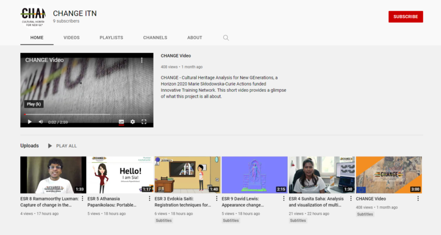Play the ESR 9 David Lewis thumbnail

[254, 175]
